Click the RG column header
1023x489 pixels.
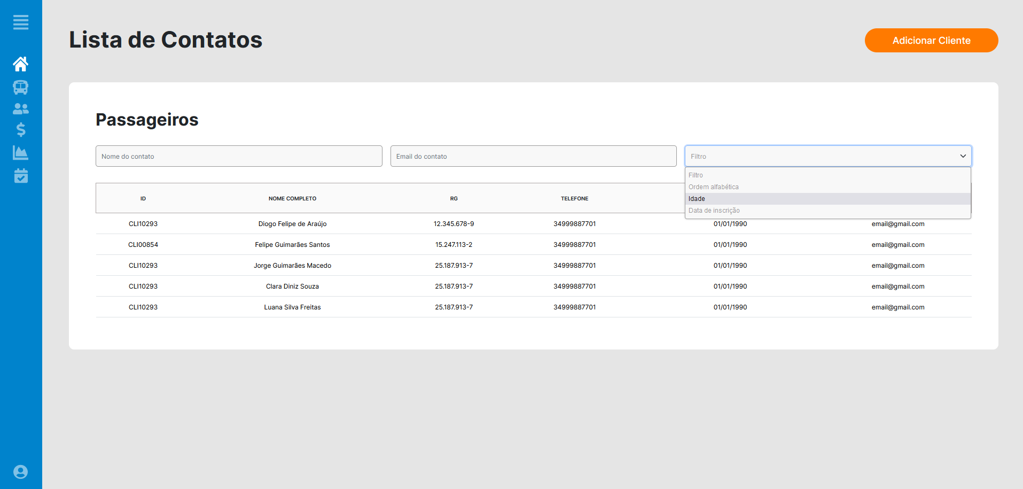(454, 199)
